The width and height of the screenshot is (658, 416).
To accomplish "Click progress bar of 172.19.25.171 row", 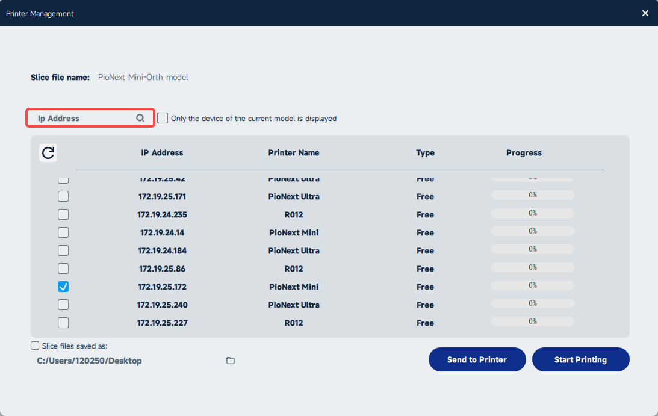I will (x=533, y=195).
